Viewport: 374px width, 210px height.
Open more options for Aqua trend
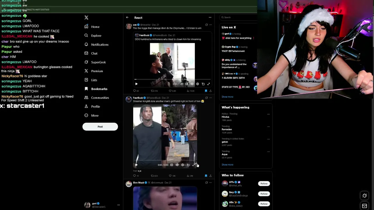[x=269, y=152]
